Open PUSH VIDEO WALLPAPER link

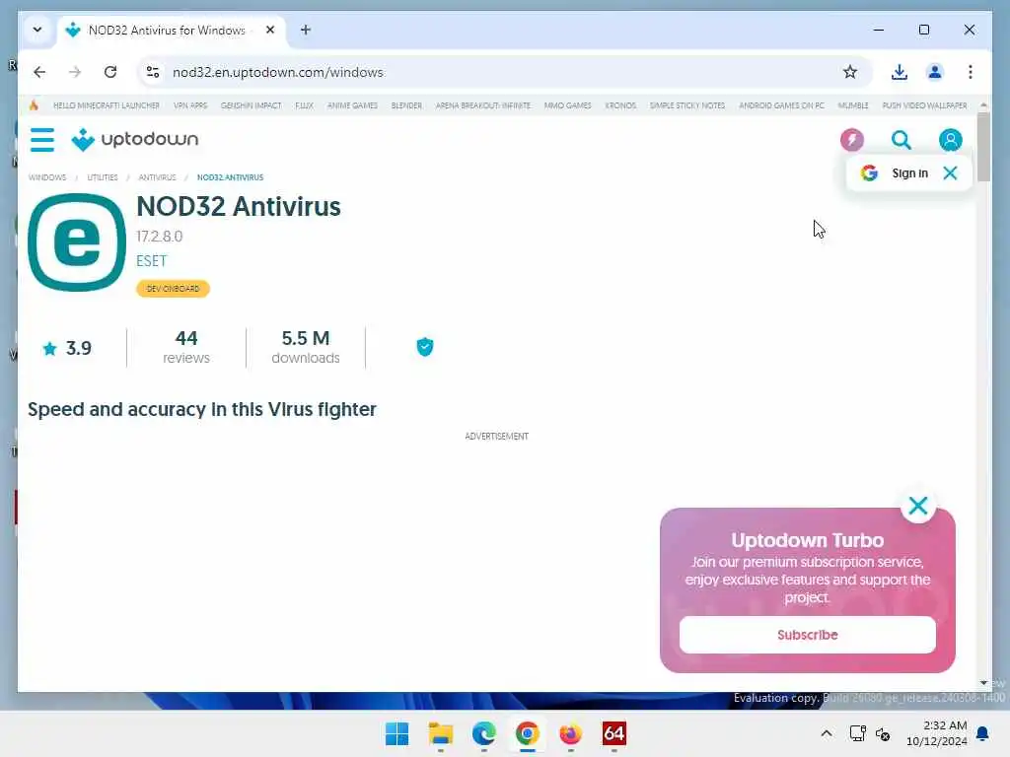[x=924, y=105]
